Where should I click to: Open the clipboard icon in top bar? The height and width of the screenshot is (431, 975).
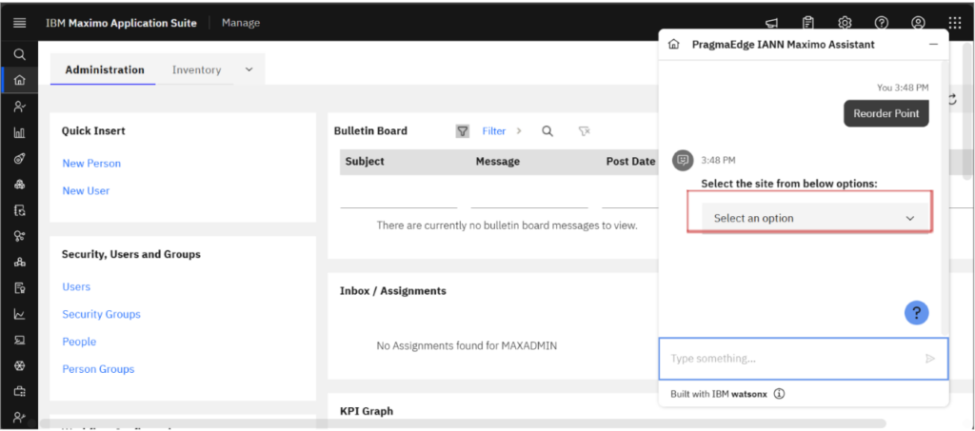click(x=807, y=23)
